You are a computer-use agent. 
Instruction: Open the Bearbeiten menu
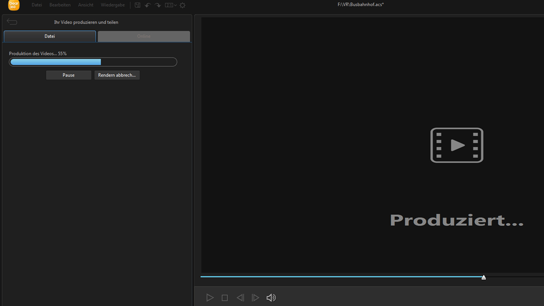[60, 5]
